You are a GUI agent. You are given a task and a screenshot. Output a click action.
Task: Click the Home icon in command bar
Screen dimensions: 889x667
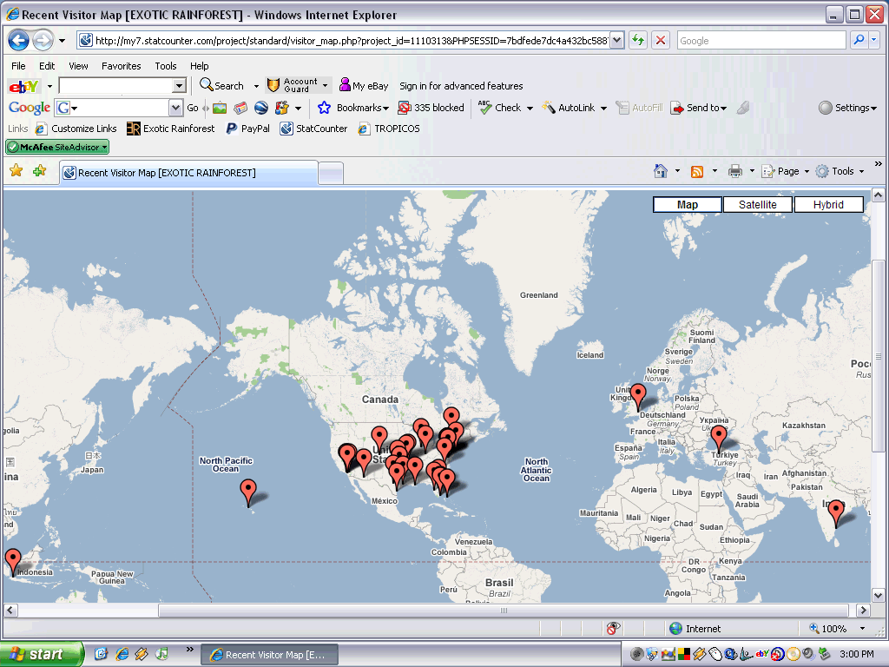tap(661, 171)
